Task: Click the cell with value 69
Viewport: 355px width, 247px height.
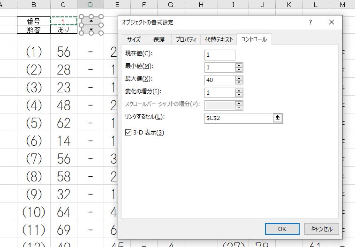Action: click(x=64, y=230)
